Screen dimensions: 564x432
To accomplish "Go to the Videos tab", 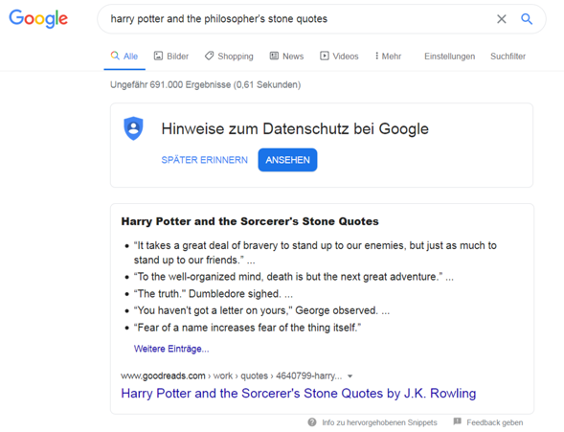I will coord(339,57).
